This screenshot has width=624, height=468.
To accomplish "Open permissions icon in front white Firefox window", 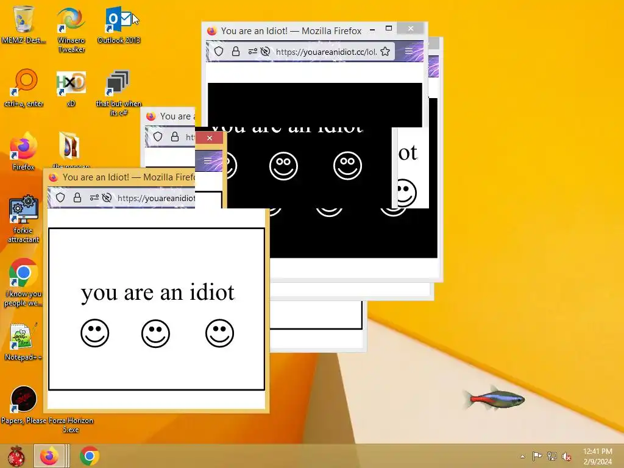I will pyautogui.click(x=94, y=198).
